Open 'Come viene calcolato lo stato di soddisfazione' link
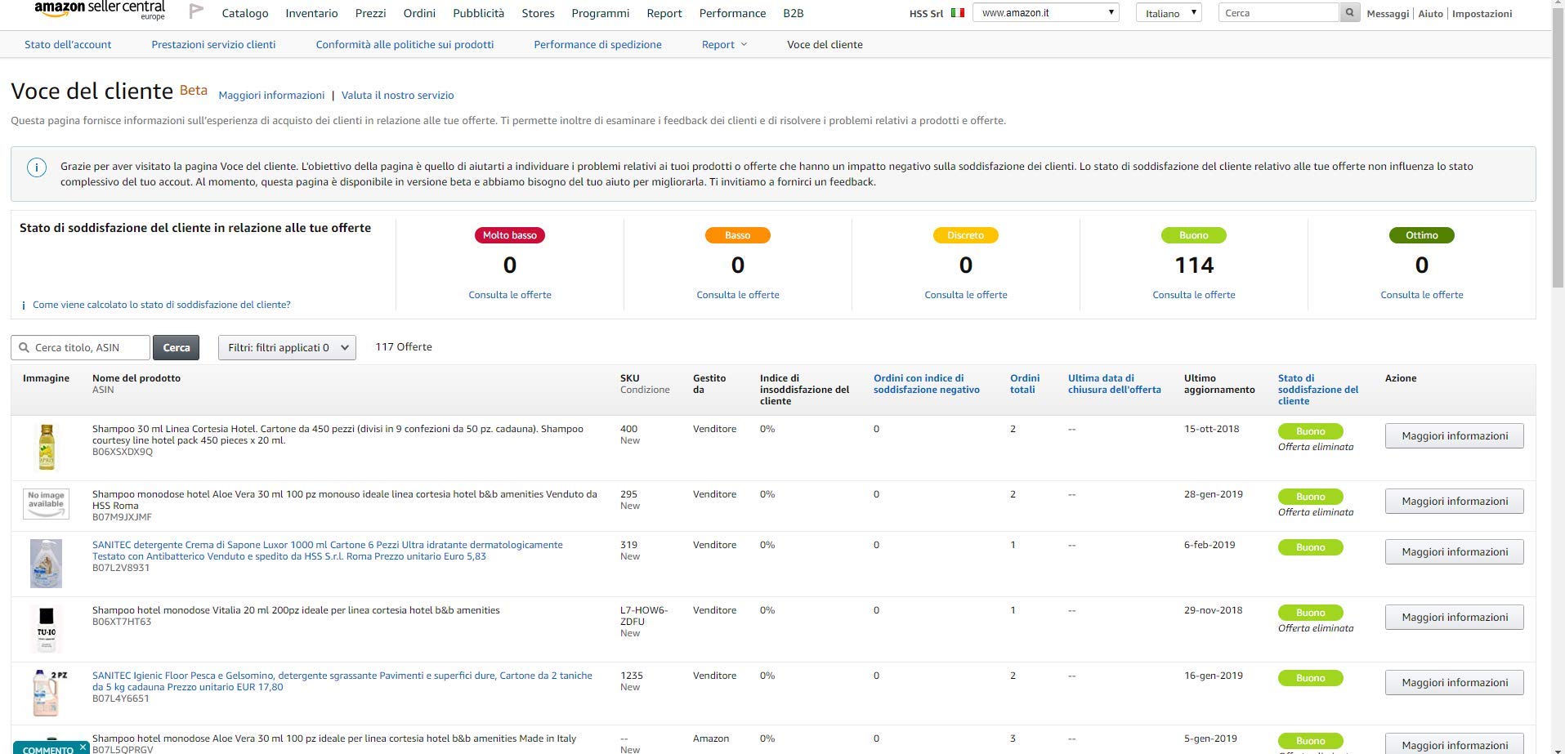The image size is (1565, 754). [162, 305]
